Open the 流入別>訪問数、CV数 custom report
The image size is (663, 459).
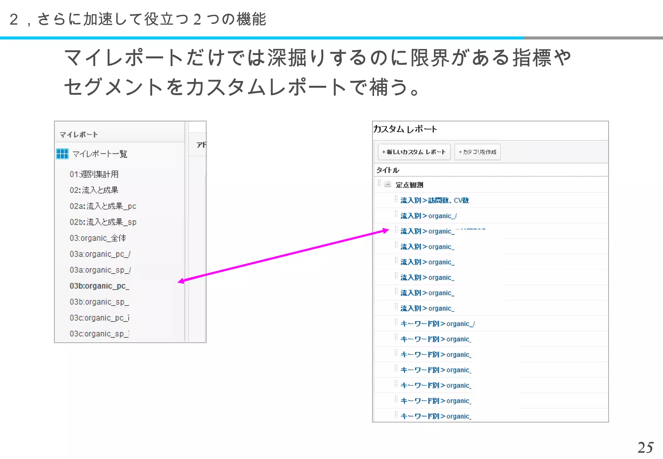click(x=435, y=200)
